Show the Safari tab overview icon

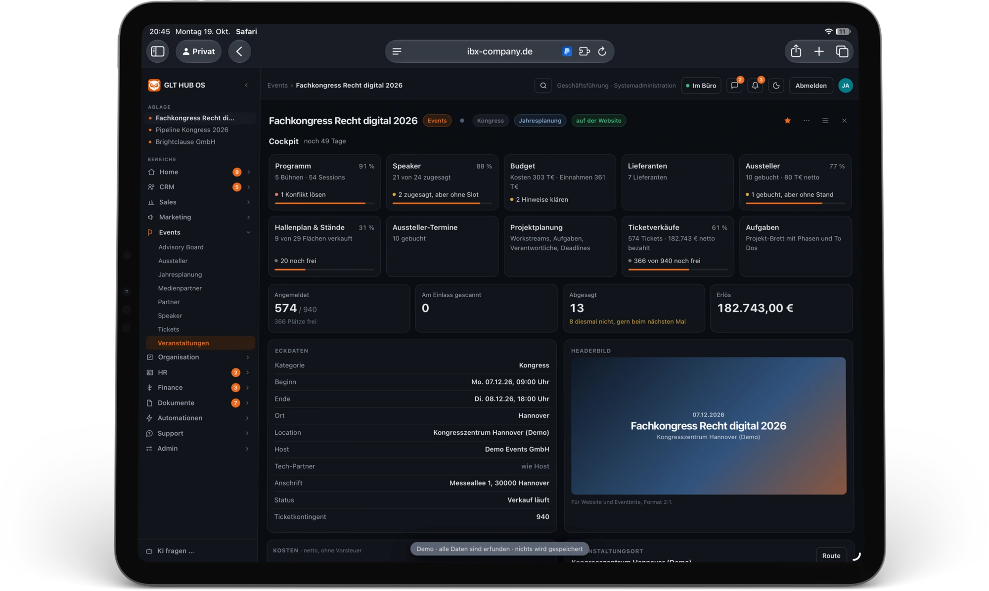[x=842, y=51]
